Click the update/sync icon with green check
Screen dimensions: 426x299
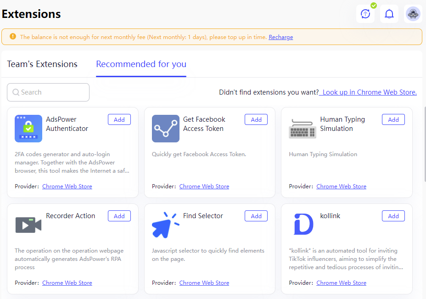coord(365,14)
